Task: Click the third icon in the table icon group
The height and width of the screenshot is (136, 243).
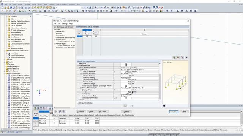Action: point(182,57)
